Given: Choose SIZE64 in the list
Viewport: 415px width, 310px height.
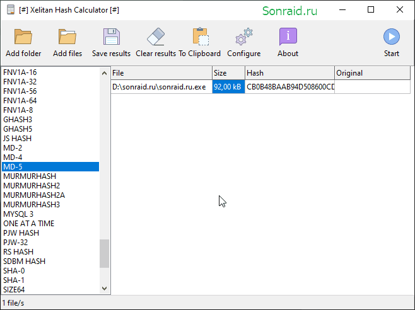Looking at the screenshot, I should (x=50, y=290).
